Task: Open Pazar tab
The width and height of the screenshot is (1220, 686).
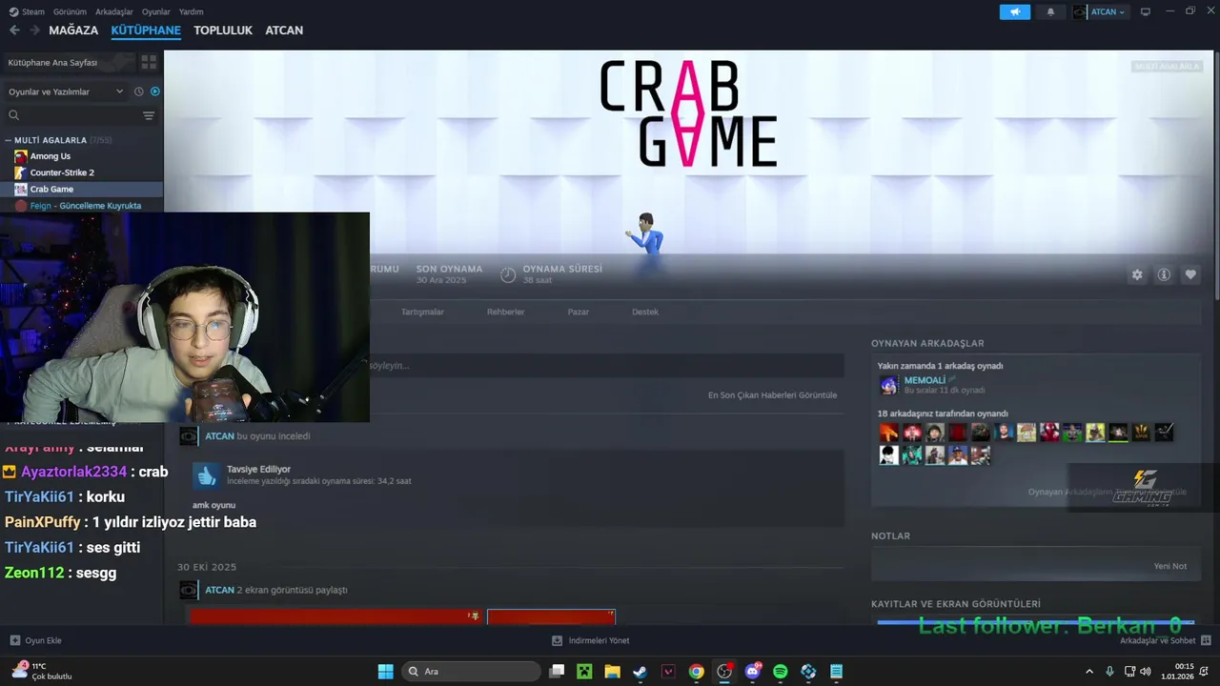Action: pos(579,312)
